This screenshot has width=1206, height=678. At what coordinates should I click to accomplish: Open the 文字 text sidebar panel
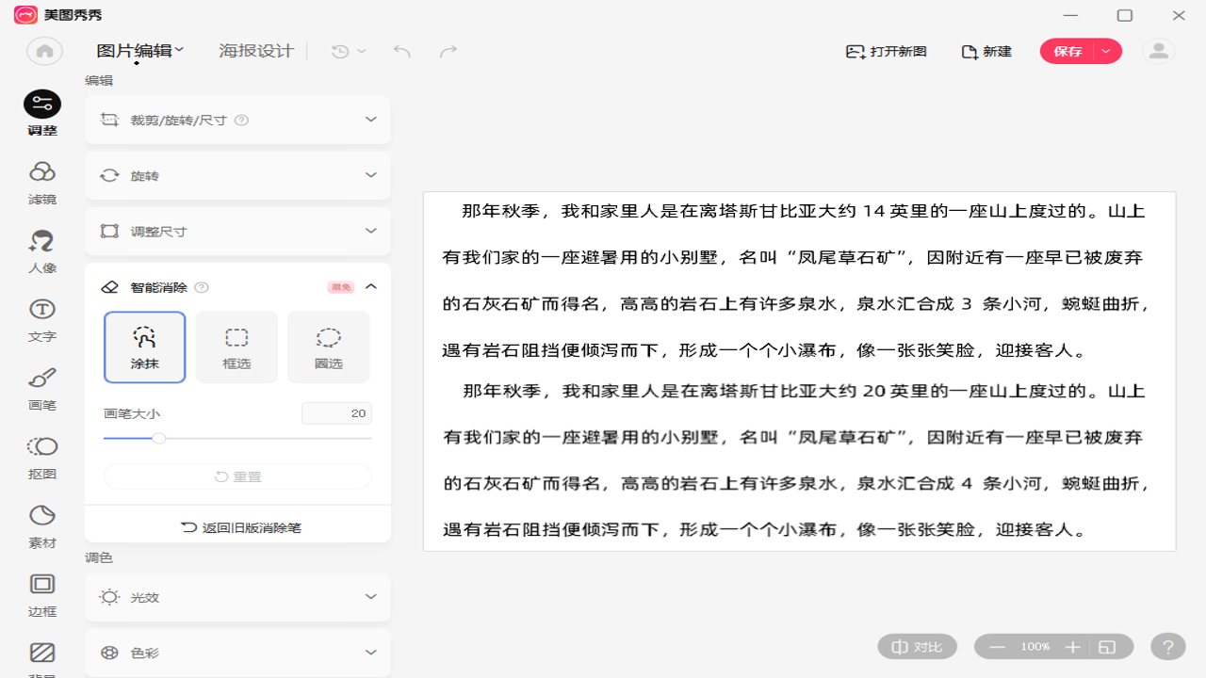coord(42,320)
